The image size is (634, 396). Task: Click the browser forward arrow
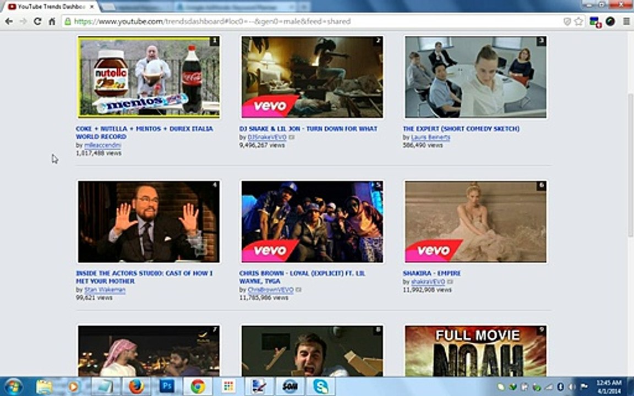[23, 21]
